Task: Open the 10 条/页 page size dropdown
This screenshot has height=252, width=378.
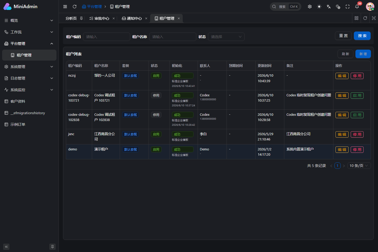Action: (359, 166)
